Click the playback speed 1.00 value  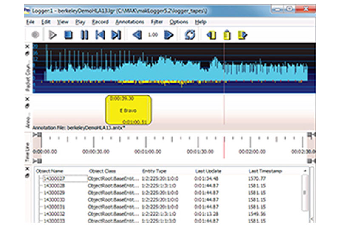[153, 35]
